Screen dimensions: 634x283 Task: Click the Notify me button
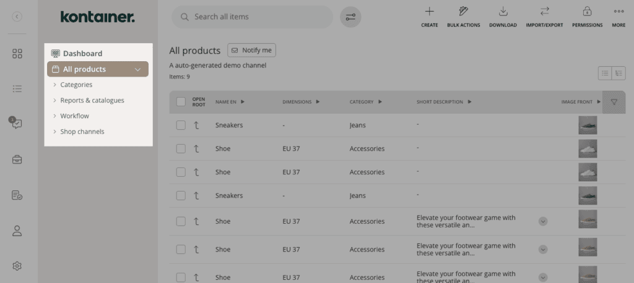click(x=251, y=50)
